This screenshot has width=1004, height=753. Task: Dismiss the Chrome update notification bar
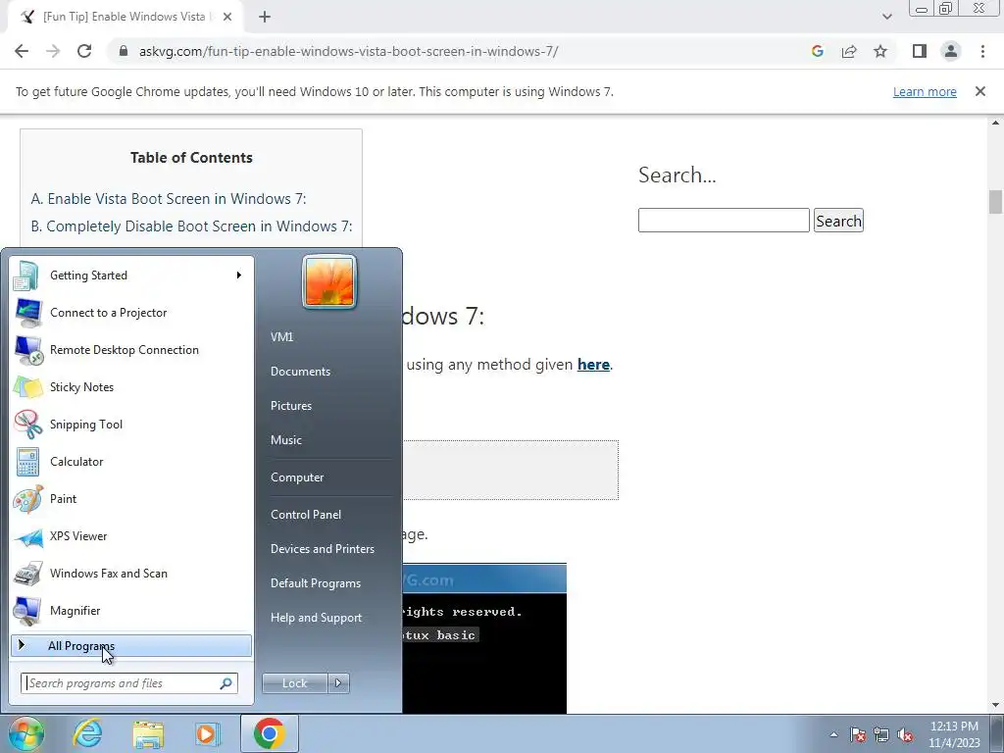[x=980, y=91]
